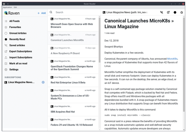Open article in browser via external link icon

(x=168, y=12)
